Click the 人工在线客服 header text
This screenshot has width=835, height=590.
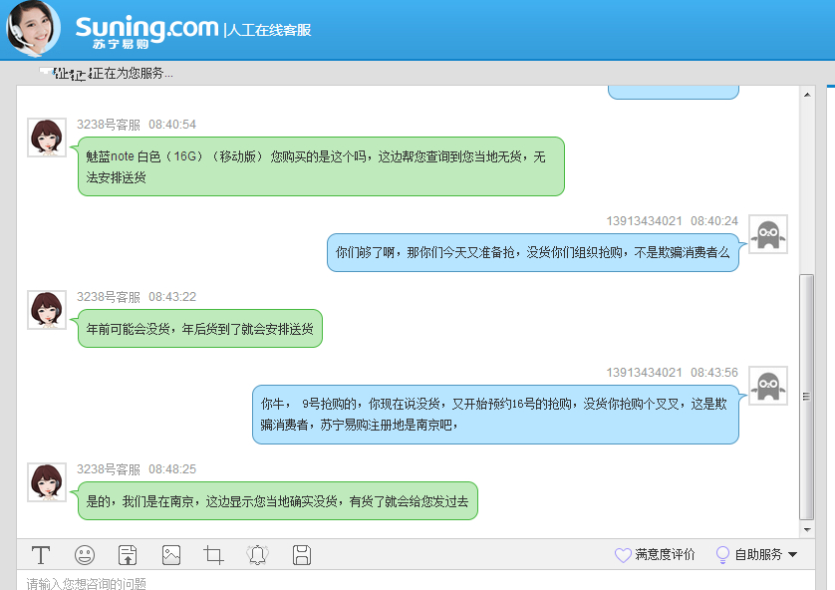point(269,30)
